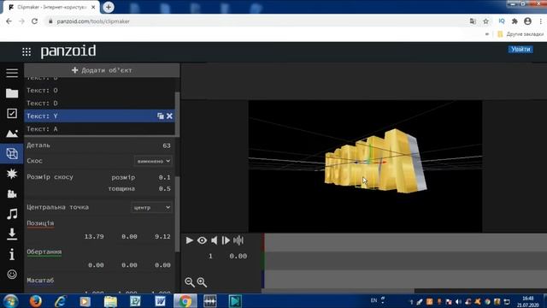Open the checkbox settings panel icon
547x308 pixels.
click(x=12, y=114)
